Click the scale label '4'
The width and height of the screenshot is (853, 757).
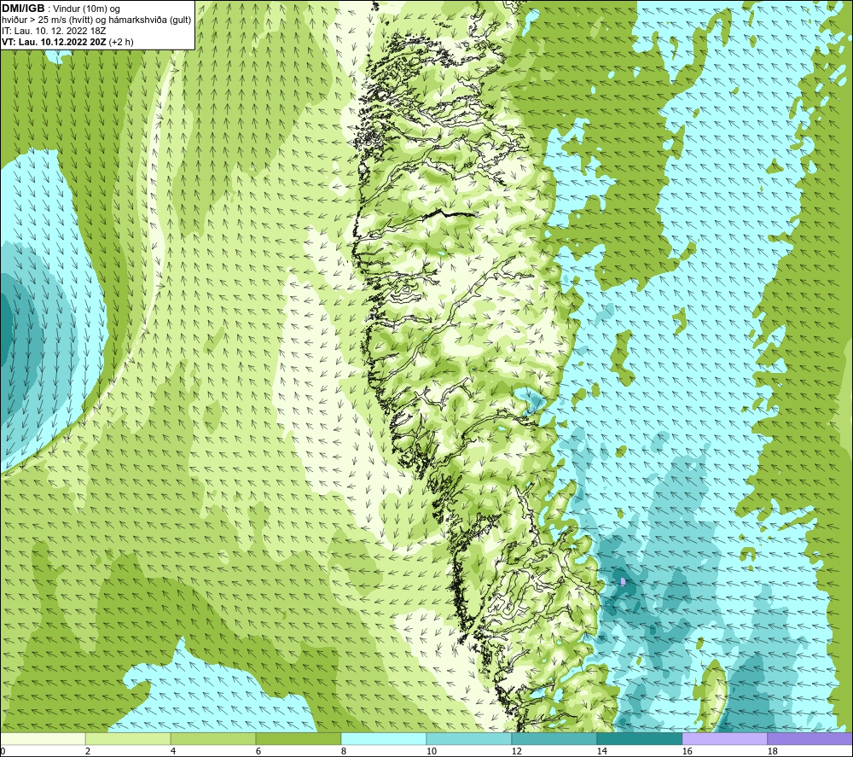(x=173, y=752)
